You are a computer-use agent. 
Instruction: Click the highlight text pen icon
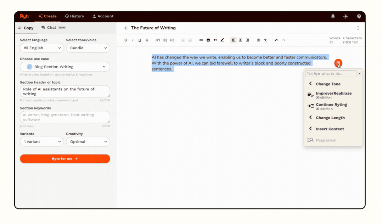(222, 40)
